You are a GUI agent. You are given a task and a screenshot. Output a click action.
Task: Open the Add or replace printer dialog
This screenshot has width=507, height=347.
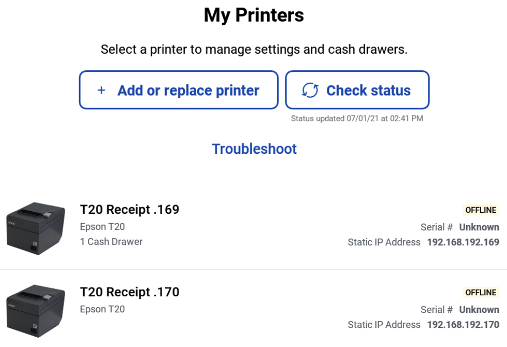(178, 90)
